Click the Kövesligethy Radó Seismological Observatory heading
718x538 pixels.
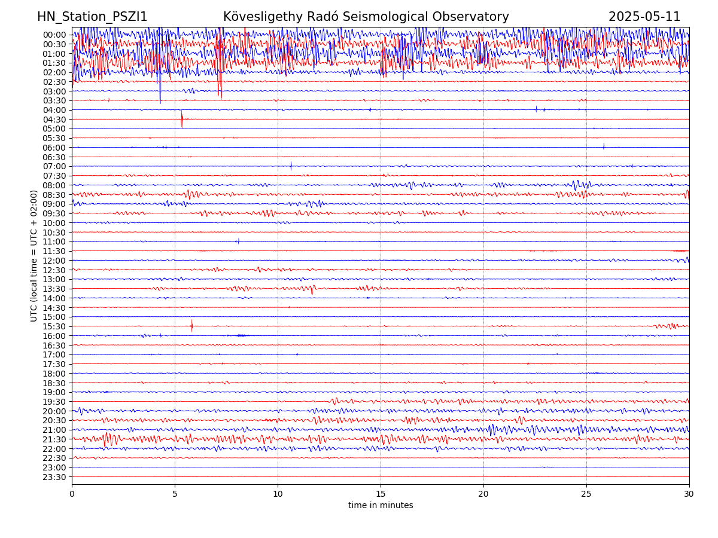tap(366, 17)
